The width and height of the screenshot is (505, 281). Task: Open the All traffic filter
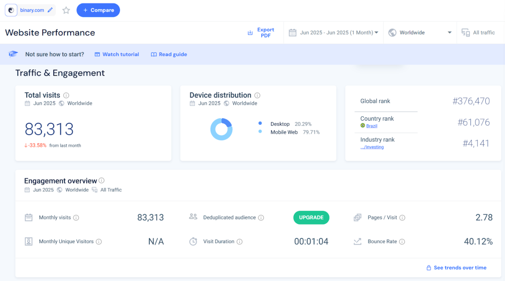(x=478, y=33)
